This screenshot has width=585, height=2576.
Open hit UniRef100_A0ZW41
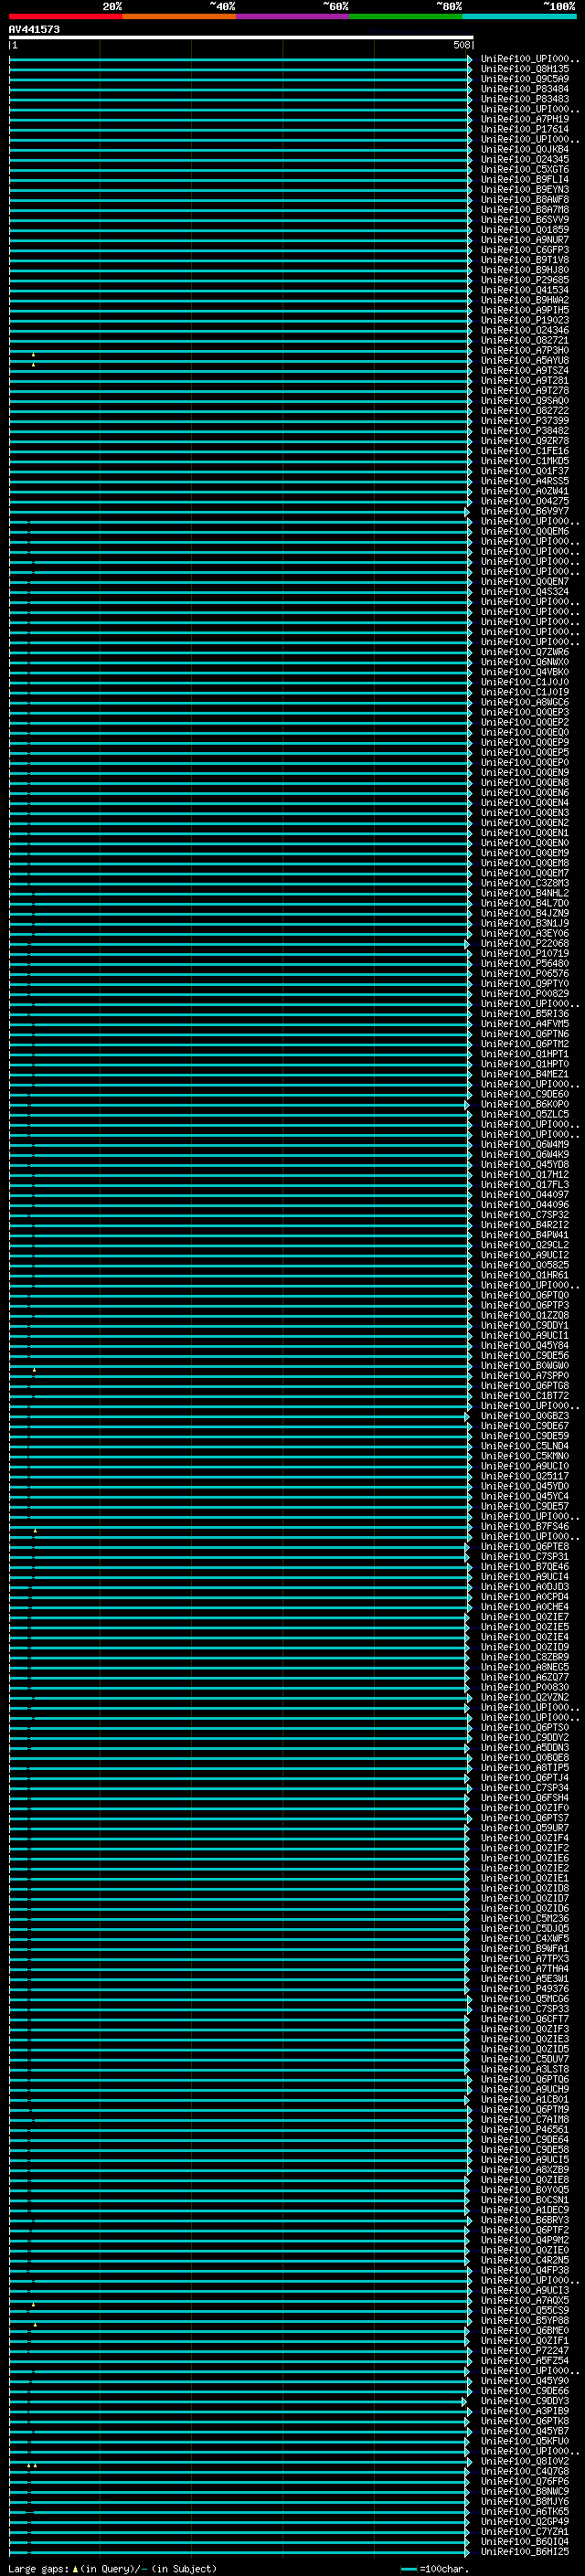click(525, 491)
